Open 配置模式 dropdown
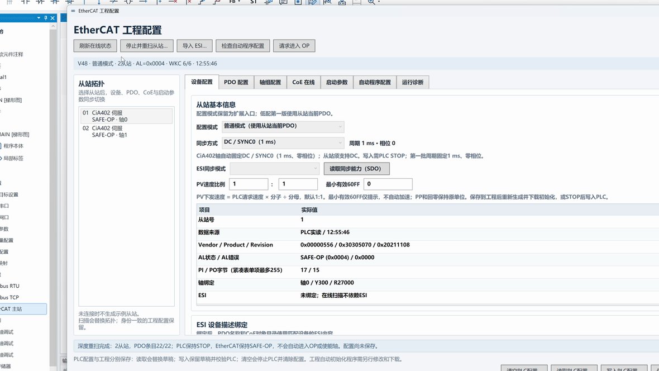The image size is (659, 371). coord(283,126)
